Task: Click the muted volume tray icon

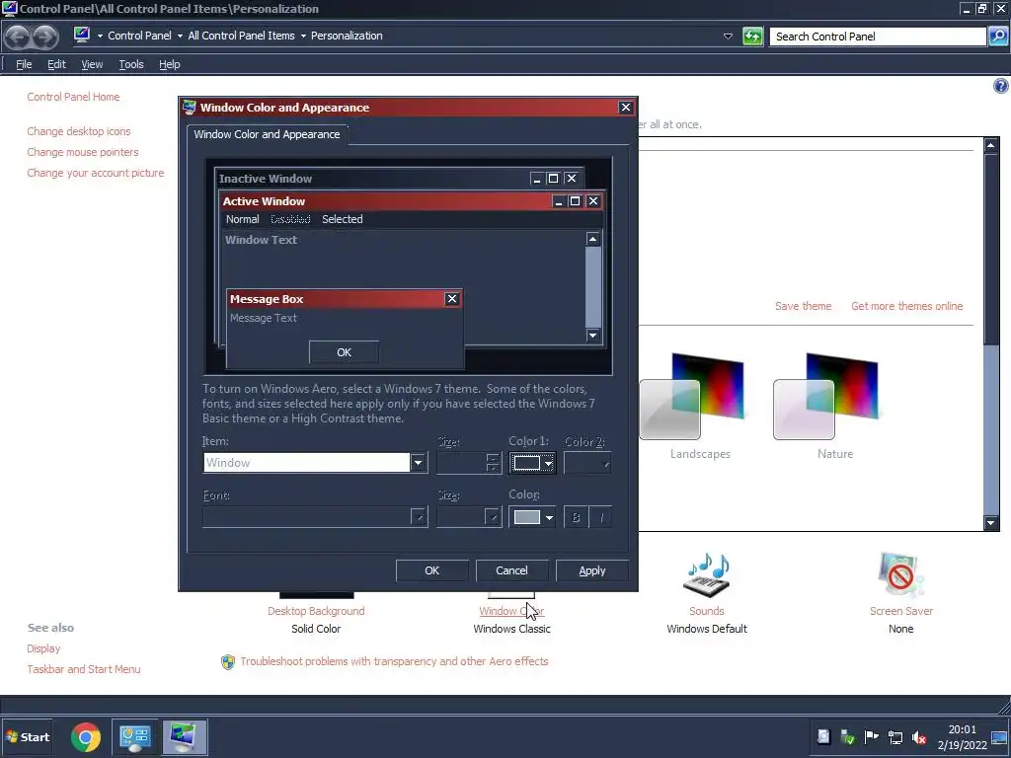Action: click(919, 737)
